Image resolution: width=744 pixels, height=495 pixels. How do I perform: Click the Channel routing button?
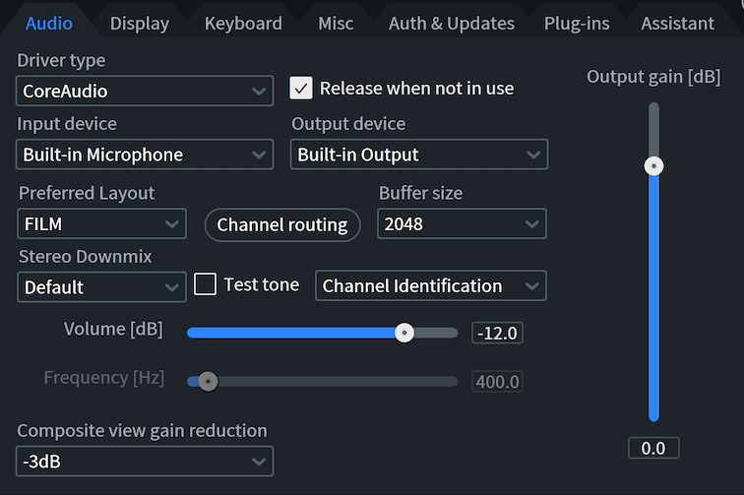coord(282,225)
